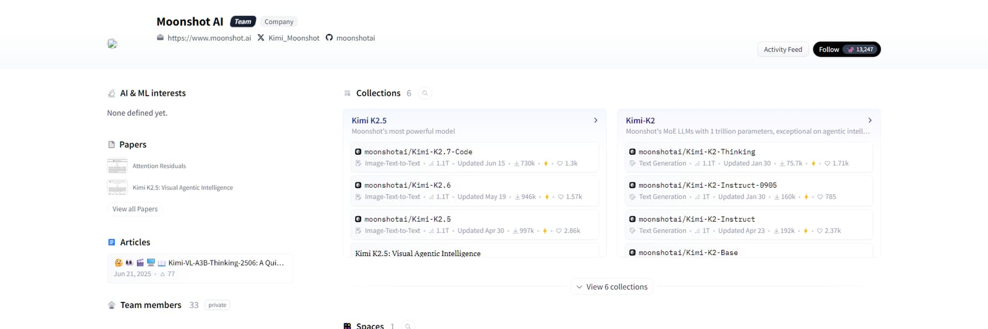Click the download count 997k on Kimi-K2.5
The width and height of the screenshot is (988, 329).
524,231
